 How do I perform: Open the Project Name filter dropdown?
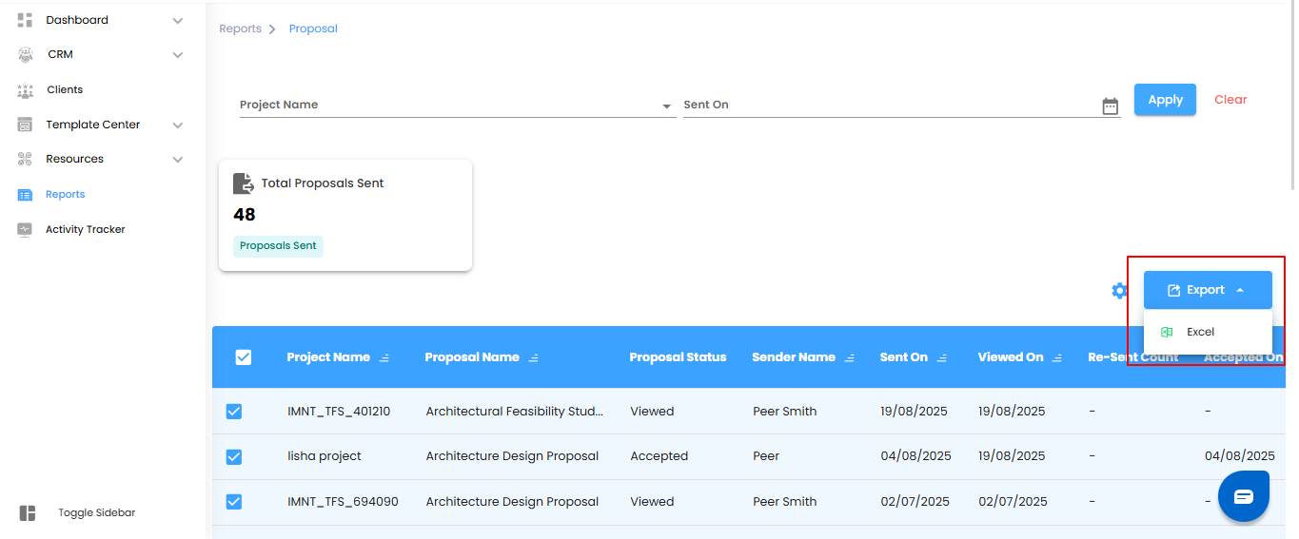click(x=666, y=106)
